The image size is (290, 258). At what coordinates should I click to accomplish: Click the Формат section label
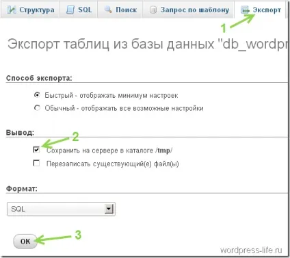coord(22,189)
